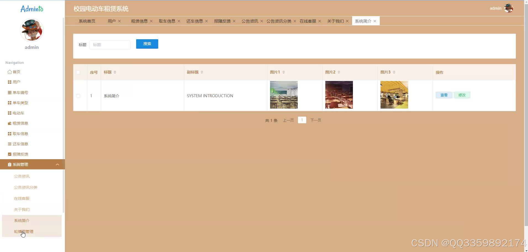Close the 关于我们 tab
Screen dimensions: 528x252
pos(347,21)
